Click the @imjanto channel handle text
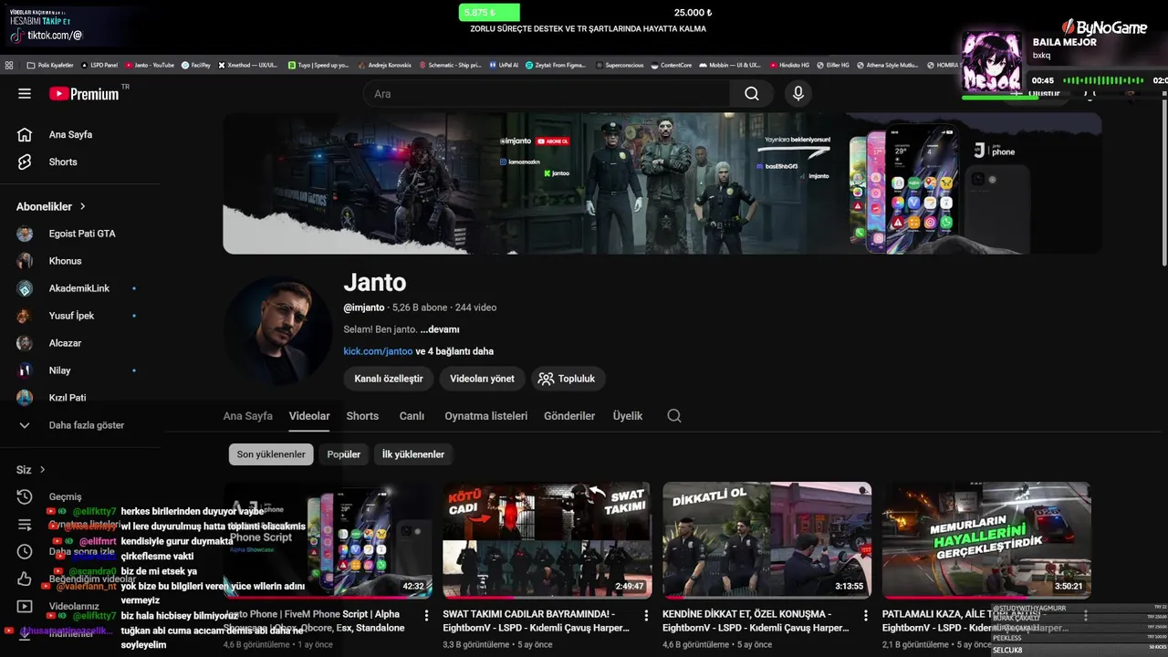 tap(364, 308)
